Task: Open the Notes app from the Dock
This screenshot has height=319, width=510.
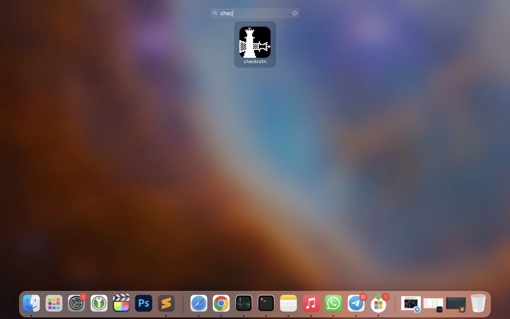Action: (x=288, y=303)
